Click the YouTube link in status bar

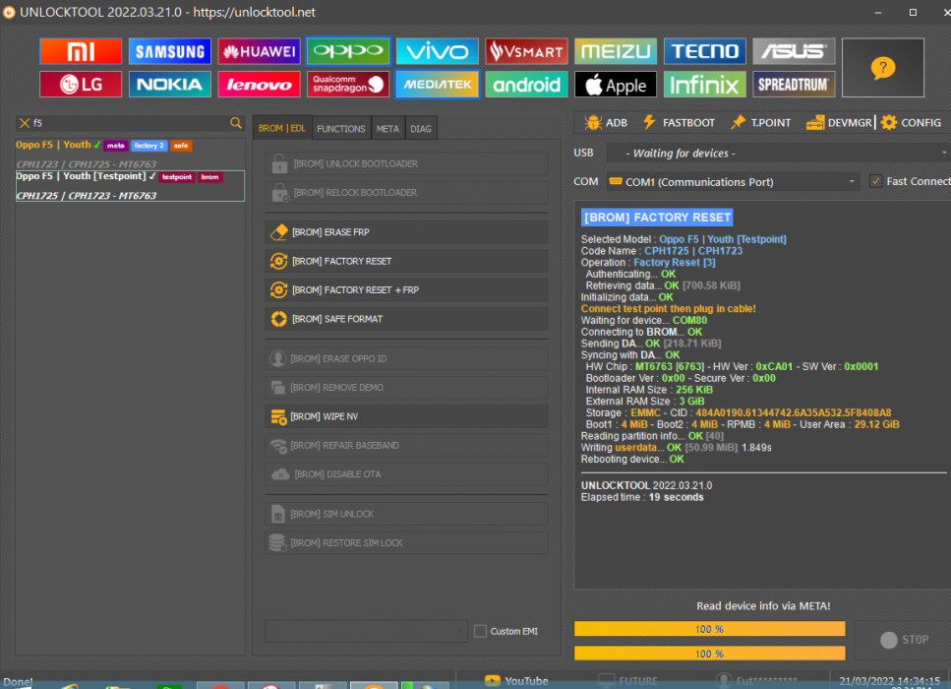tap(516, 681)
